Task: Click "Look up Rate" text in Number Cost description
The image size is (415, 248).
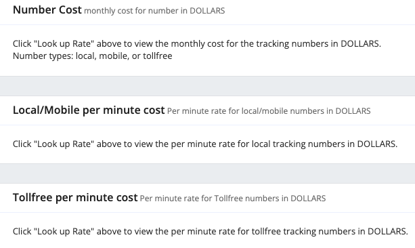Action: pyautogui.click(x=64, y=44)
